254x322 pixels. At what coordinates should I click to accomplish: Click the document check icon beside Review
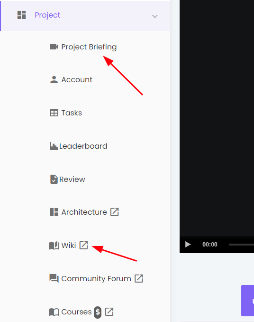54,179
